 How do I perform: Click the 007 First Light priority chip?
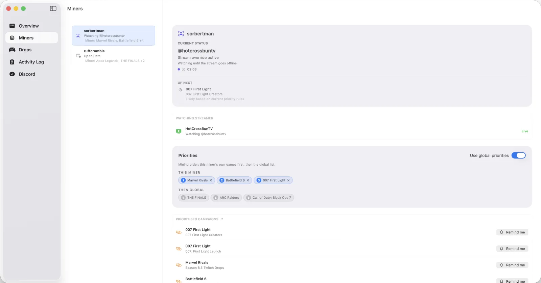pos(273,180)
